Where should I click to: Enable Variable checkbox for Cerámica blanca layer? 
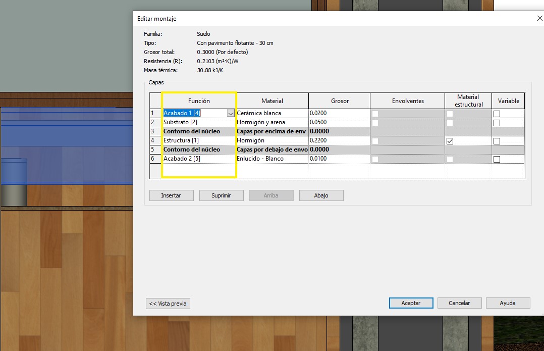click(x=497, y=114)
